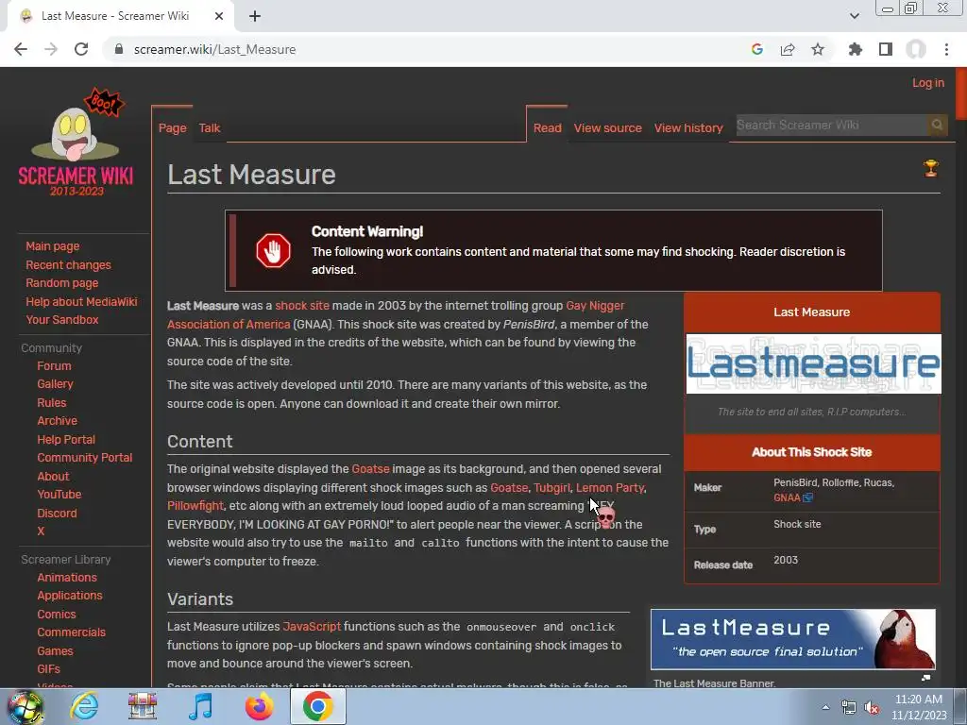Open Gallery in Community section

[x=55, y=383]
